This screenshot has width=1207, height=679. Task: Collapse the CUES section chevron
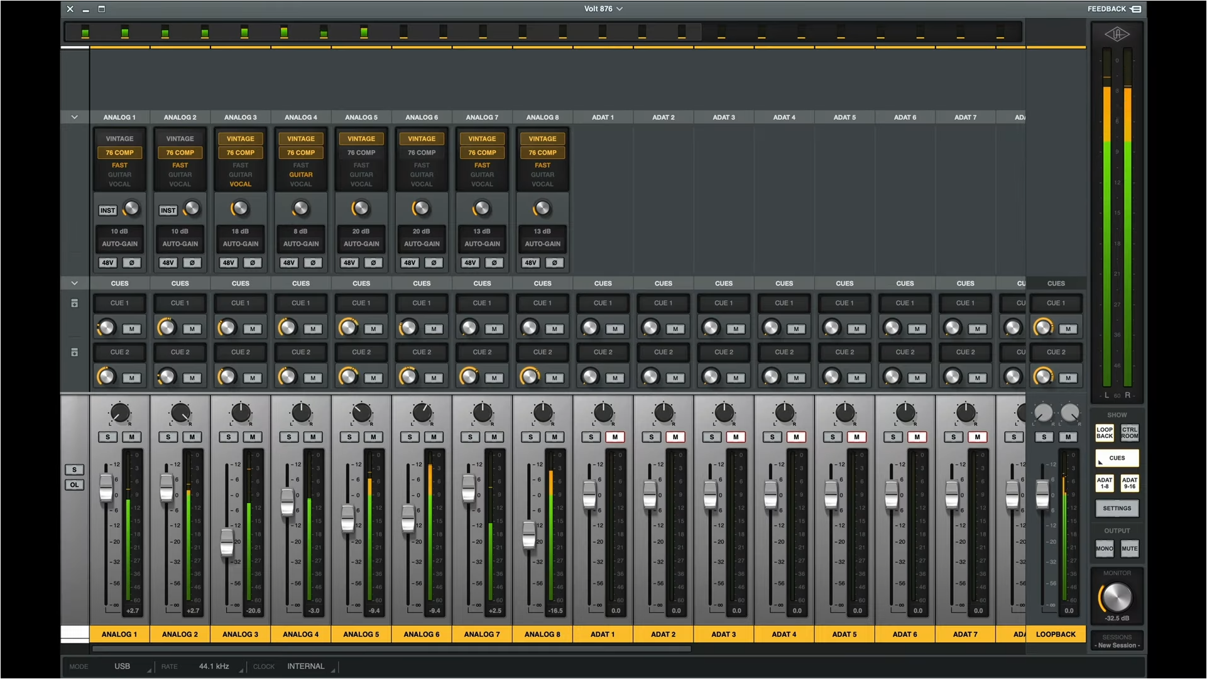pyautogui.click(x=74, y=283)
